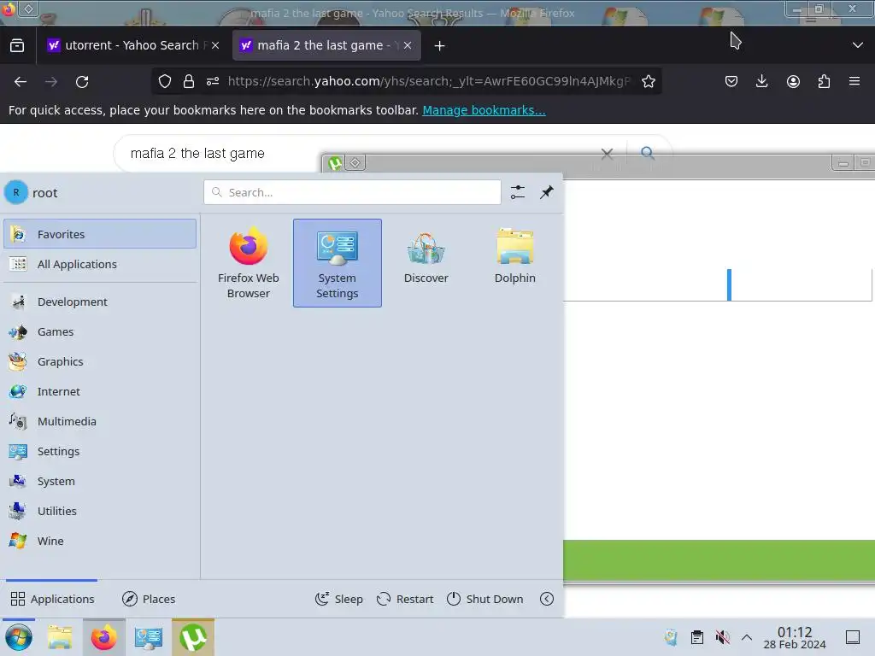Viewport: 875px width, 656px height.
Task: Click the Shut Down button
Action: [485, 599]
